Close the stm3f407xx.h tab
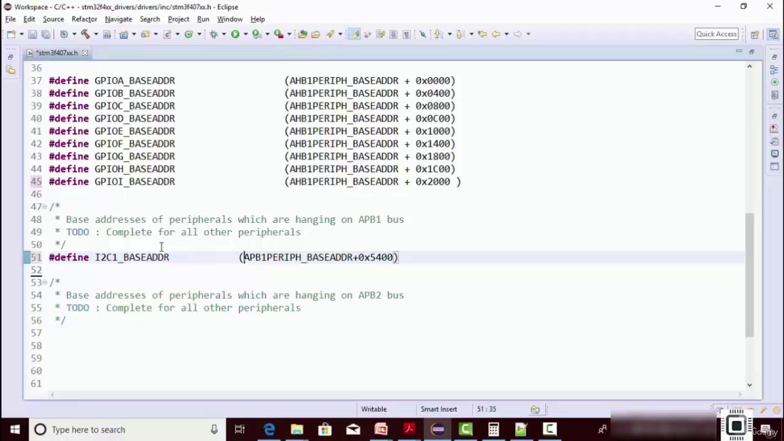Screen dimensions: 784x441 pyautogui.click(x=85, y=53)
